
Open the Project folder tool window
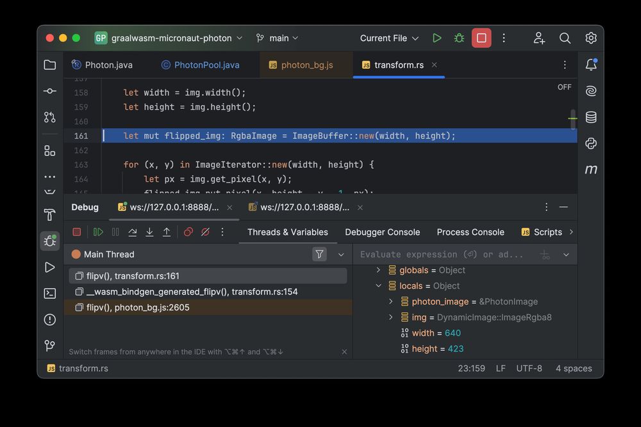[x=50, y=65]
